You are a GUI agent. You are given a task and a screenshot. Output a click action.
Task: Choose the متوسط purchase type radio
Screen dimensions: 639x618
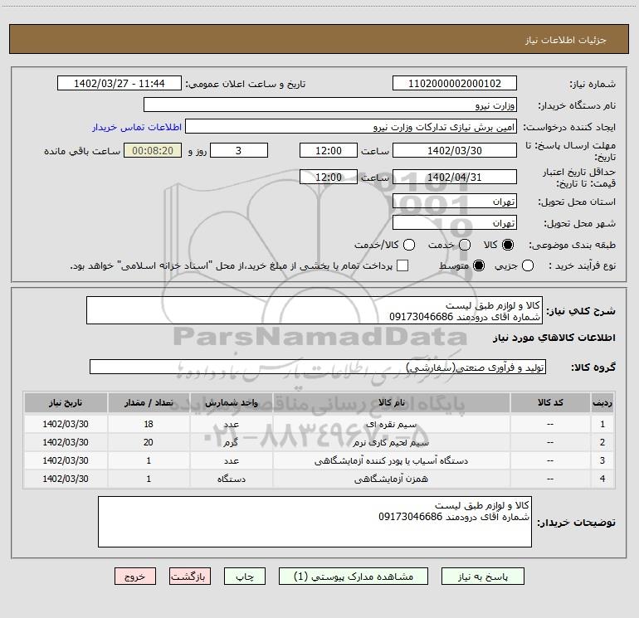tap(479, 265)
